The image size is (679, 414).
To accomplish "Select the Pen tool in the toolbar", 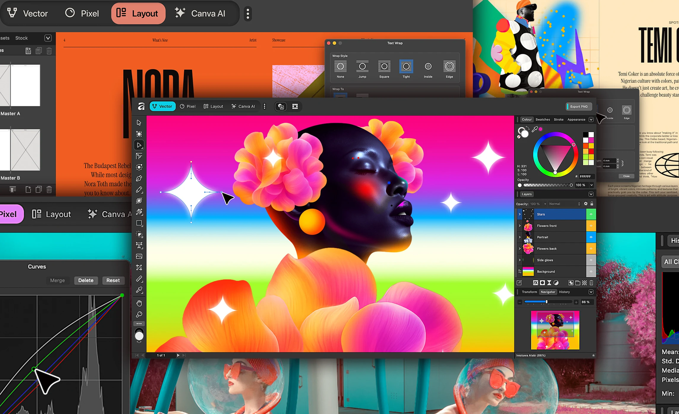I will click(x=139, y=178).
